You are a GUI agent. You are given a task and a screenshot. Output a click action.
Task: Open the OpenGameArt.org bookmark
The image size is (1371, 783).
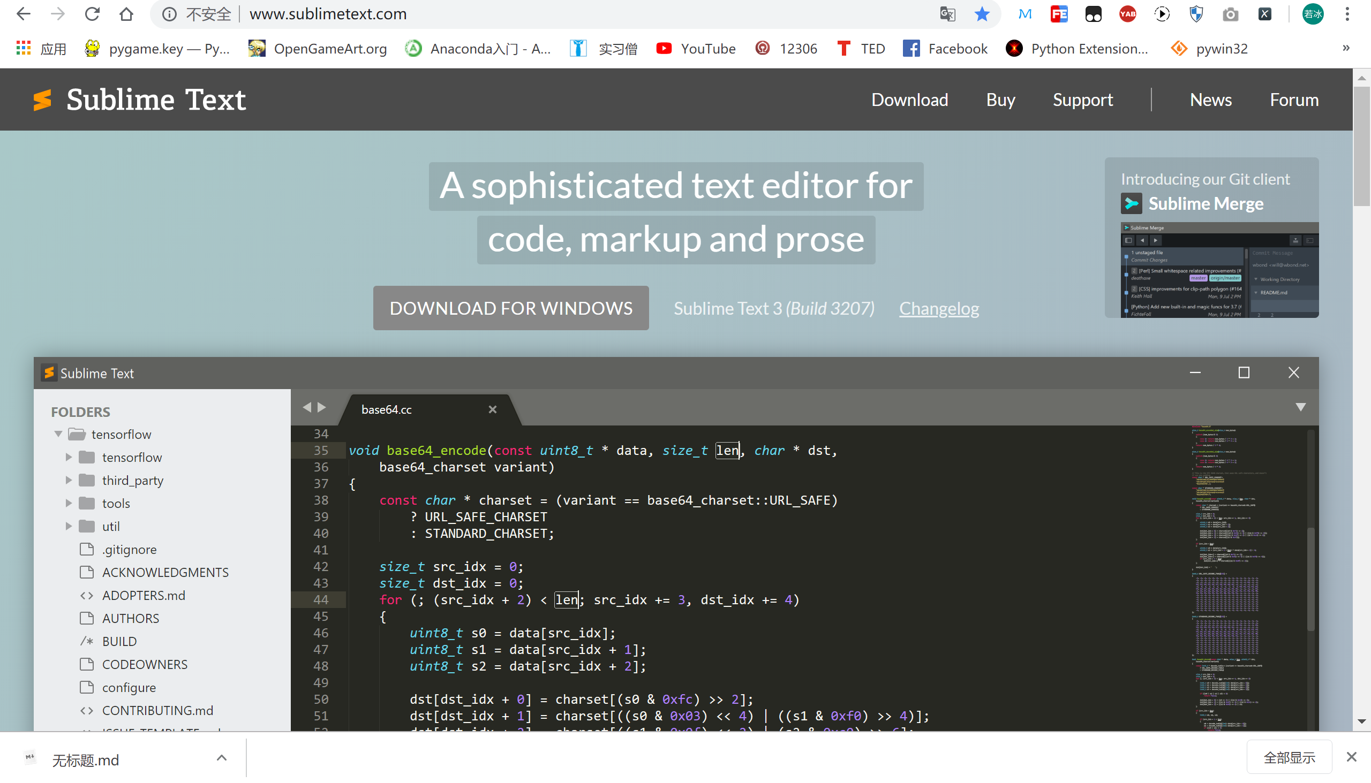[x=318, y=48]
